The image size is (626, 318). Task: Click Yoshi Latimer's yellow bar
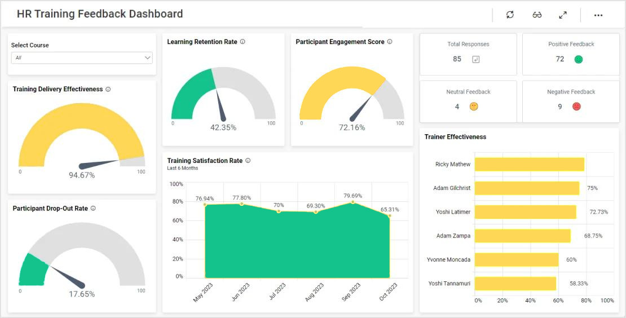tap(526, 212)
